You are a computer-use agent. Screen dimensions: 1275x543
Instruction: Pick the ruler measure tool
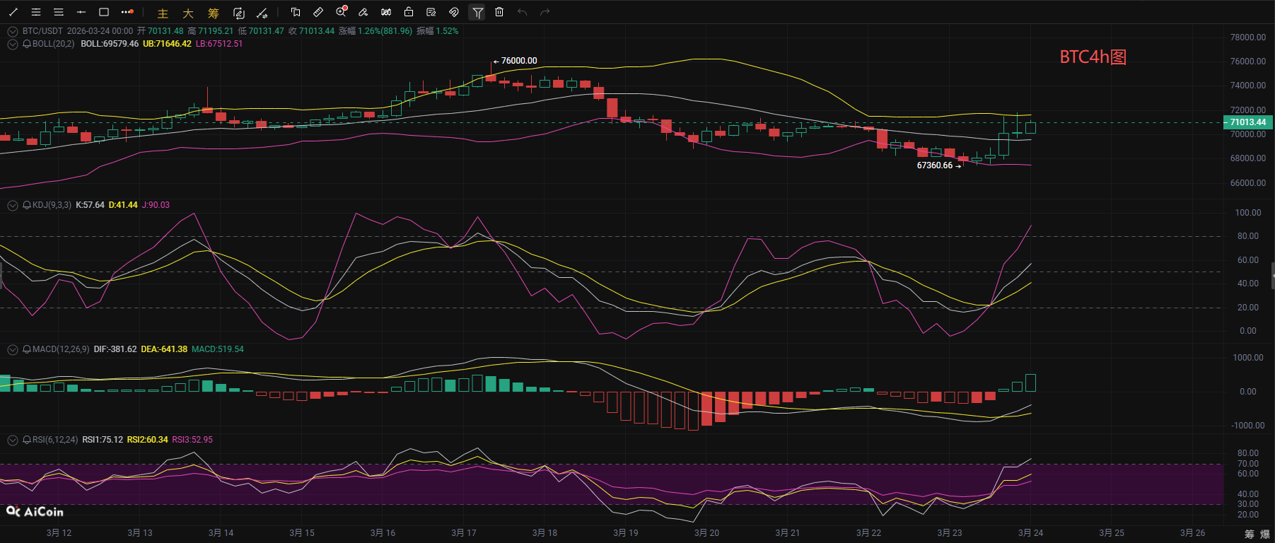(318, 12)
